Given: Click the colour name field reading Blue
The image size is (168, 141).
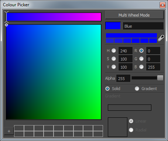Looking at the screenshot, I should click(x=143, y=26).
